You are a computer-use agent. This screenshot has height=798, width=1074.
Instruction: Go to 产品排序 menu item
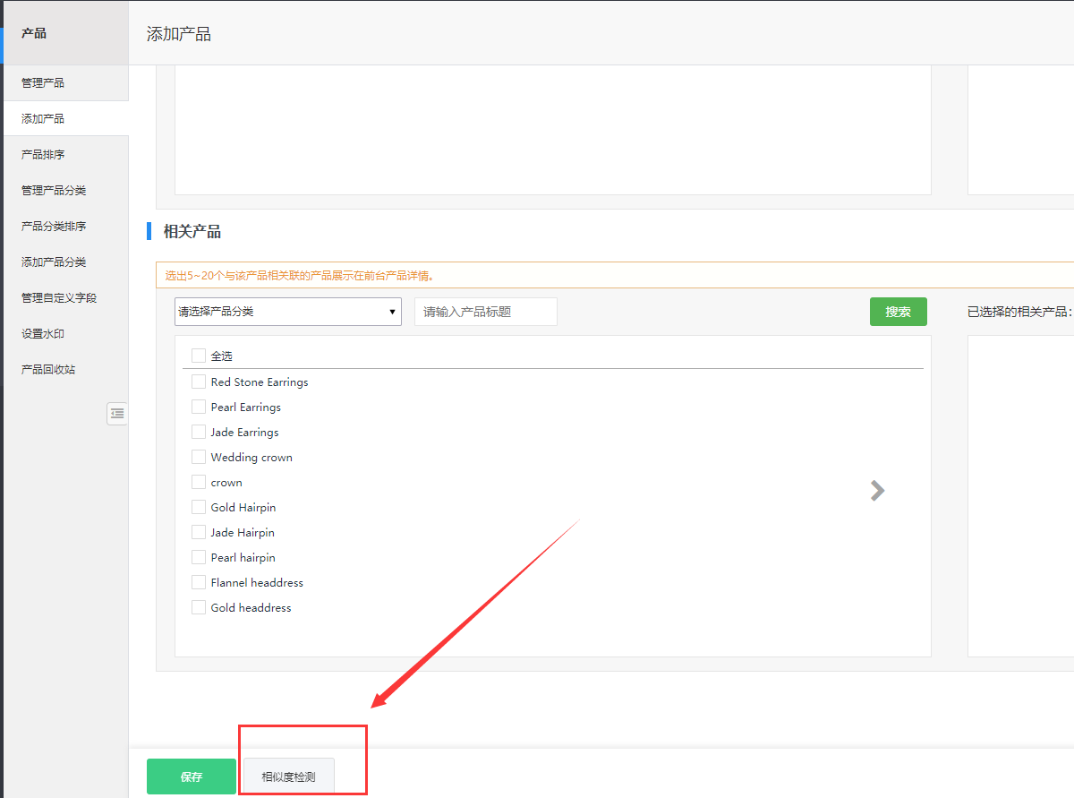coord(43,154)
